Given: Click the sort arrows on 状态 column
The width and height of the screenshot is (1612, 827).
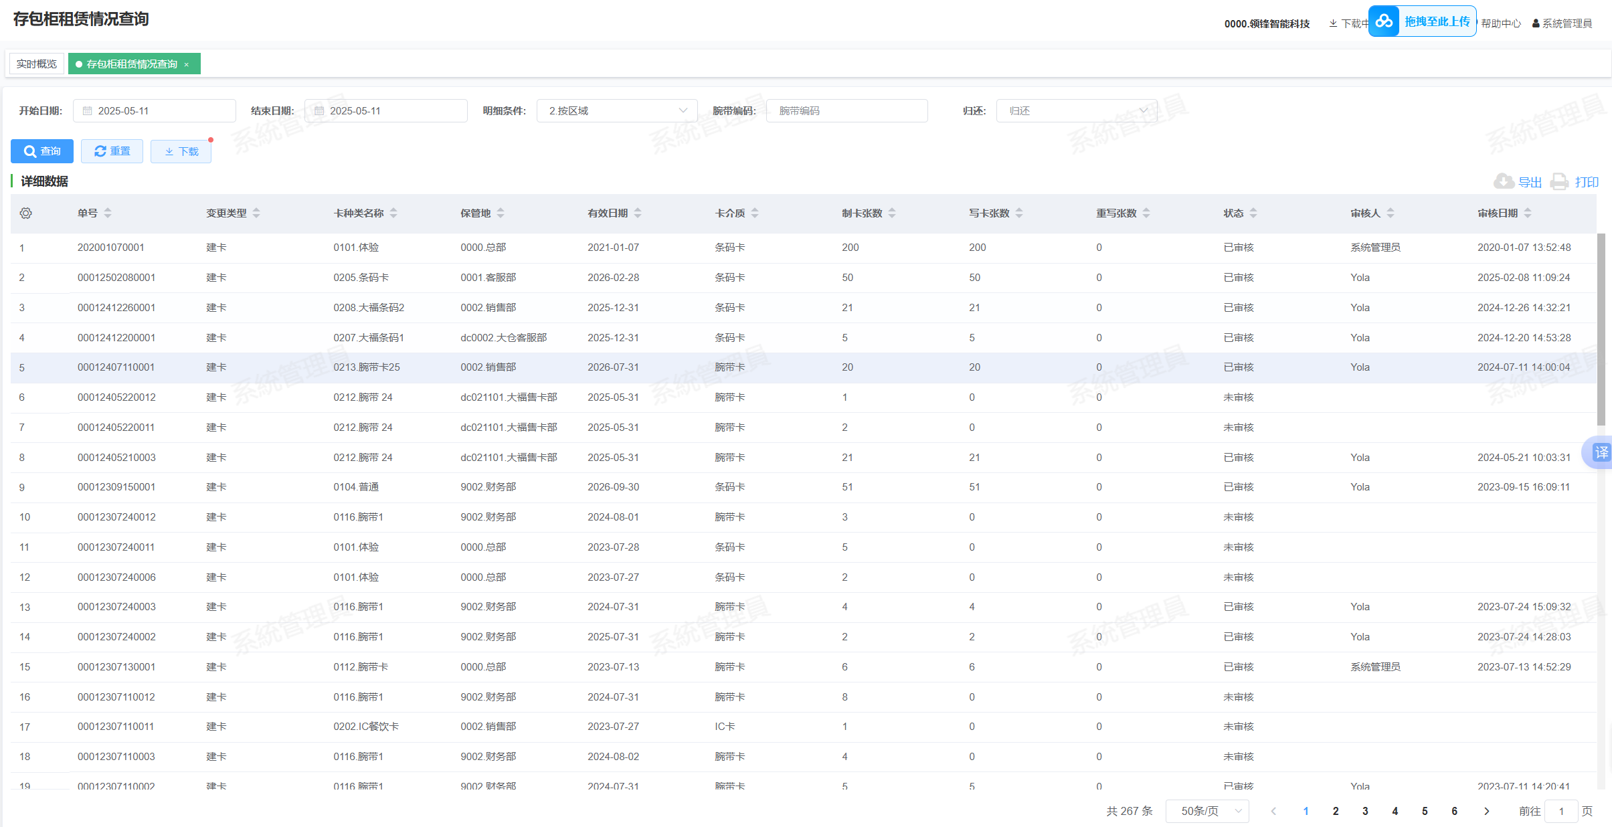Looking at the screenshot, I should click(1253, 213).
